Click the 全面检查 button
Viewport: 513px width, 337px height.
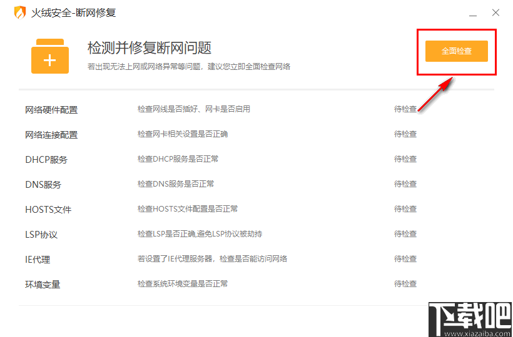tap(457, 51)
